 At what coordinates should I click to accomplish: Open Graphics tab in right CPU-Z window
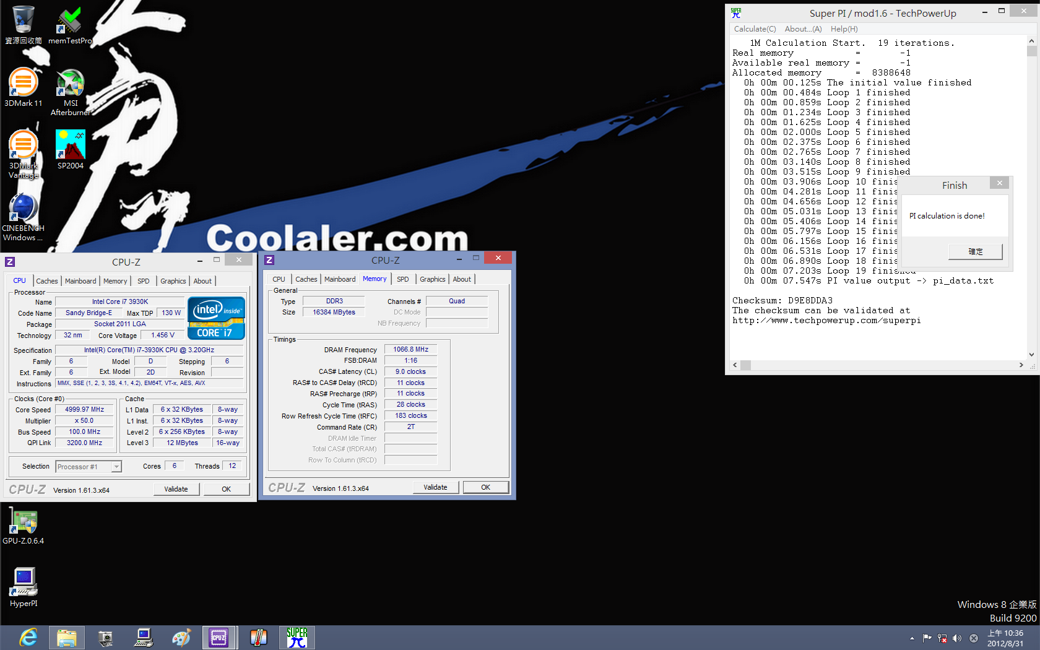pyautogui.click(x=433, y=279)
